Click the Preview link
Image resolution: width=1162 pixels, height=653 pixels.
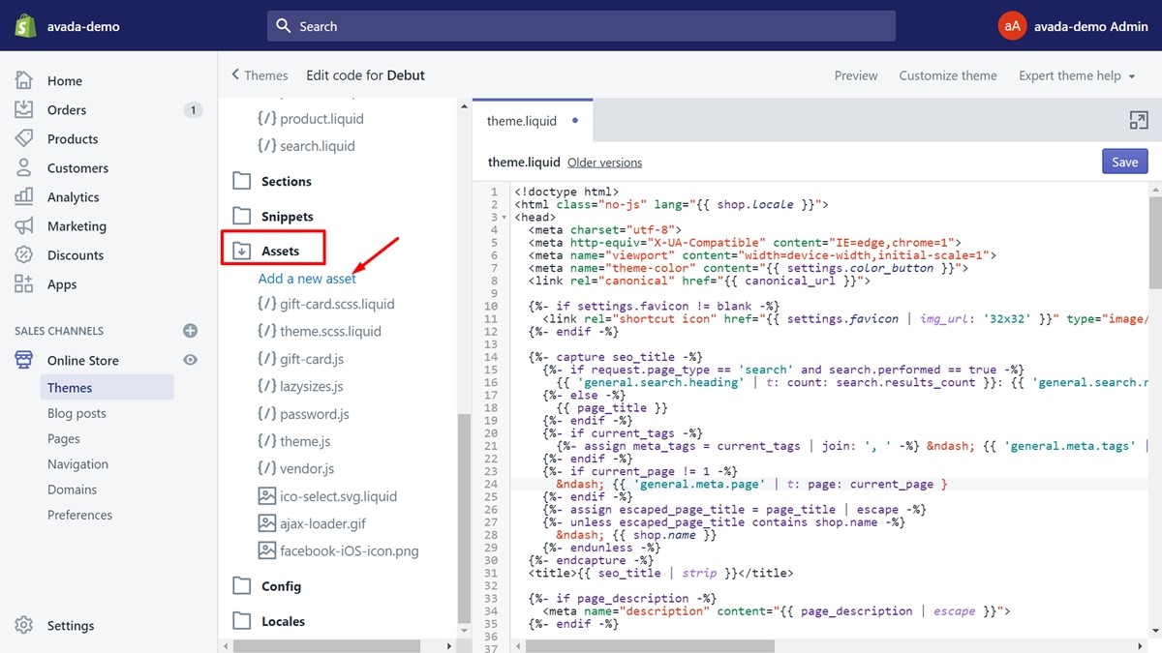tap(856, 75)
